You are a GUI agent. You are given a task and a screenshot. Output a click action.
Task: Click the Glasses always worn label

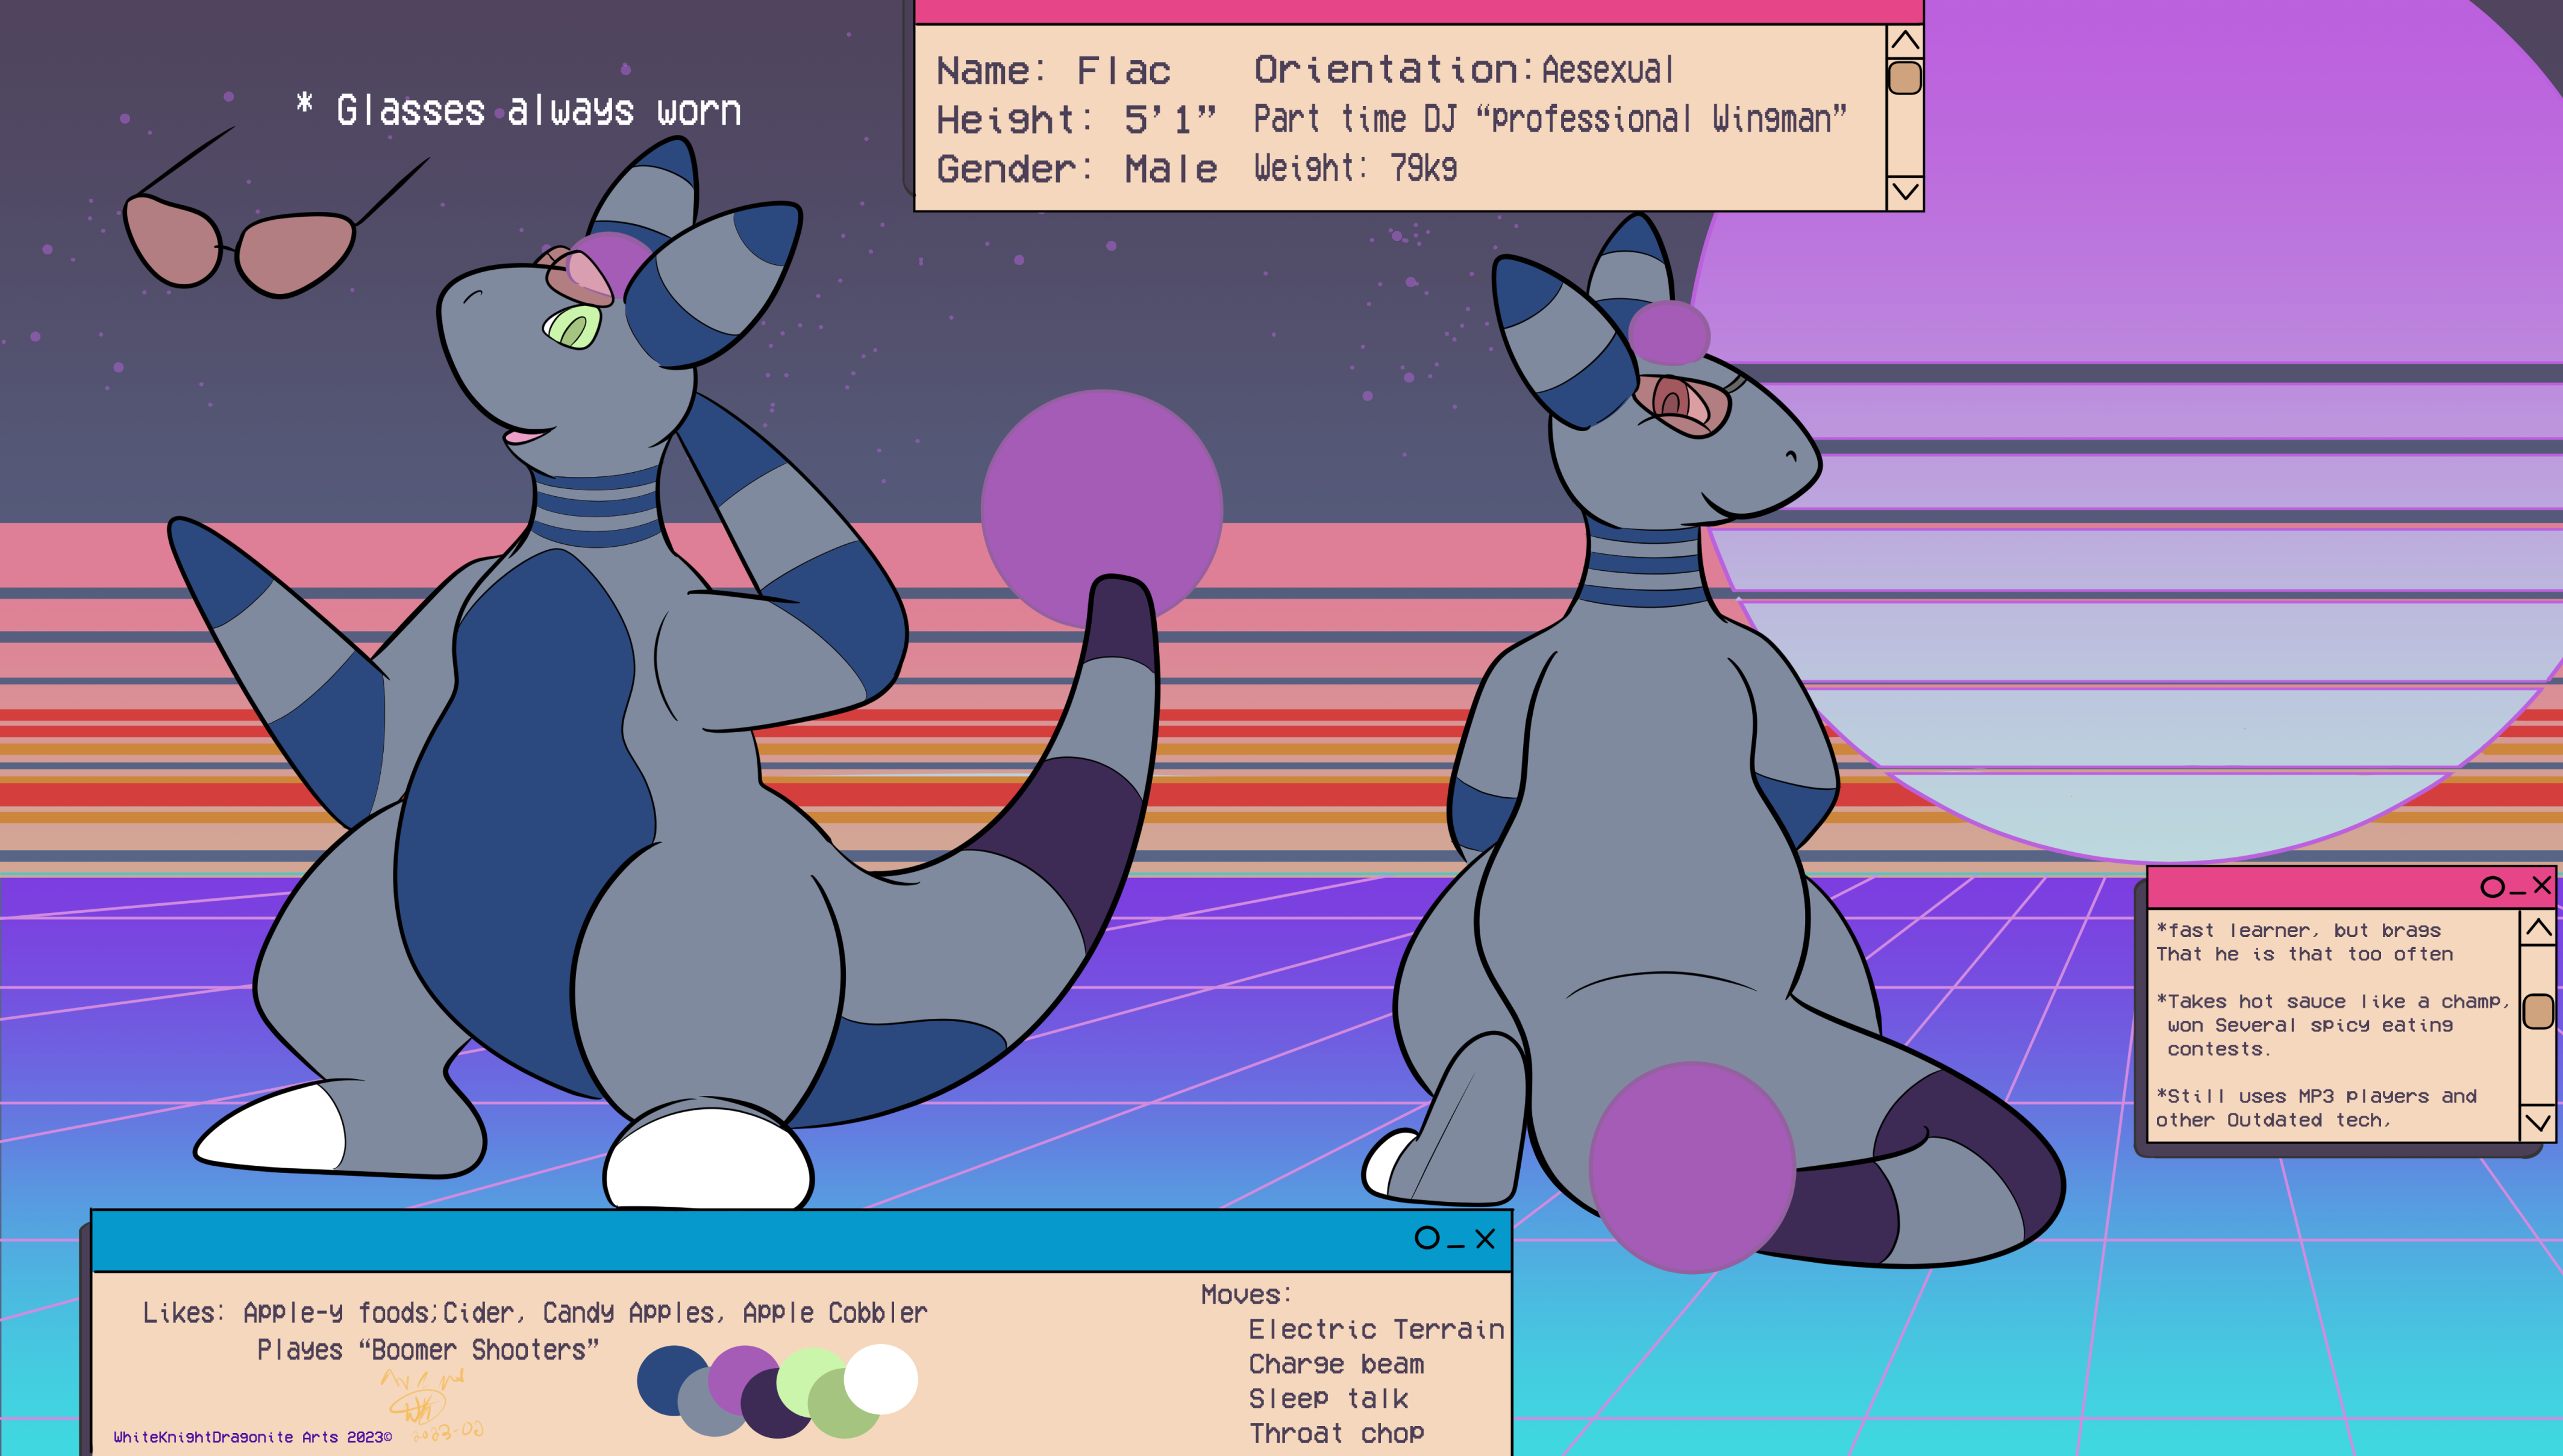pos(520,110)
